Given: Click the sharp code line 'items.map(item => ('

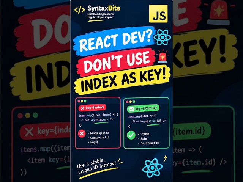Looking at the screenshot, I should [x=142, y=116].
